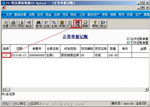Image resolution: width=150 pixels, height=107 pixels.
Task: Click the 数量 column header
Action: click(x=113, y=48)
